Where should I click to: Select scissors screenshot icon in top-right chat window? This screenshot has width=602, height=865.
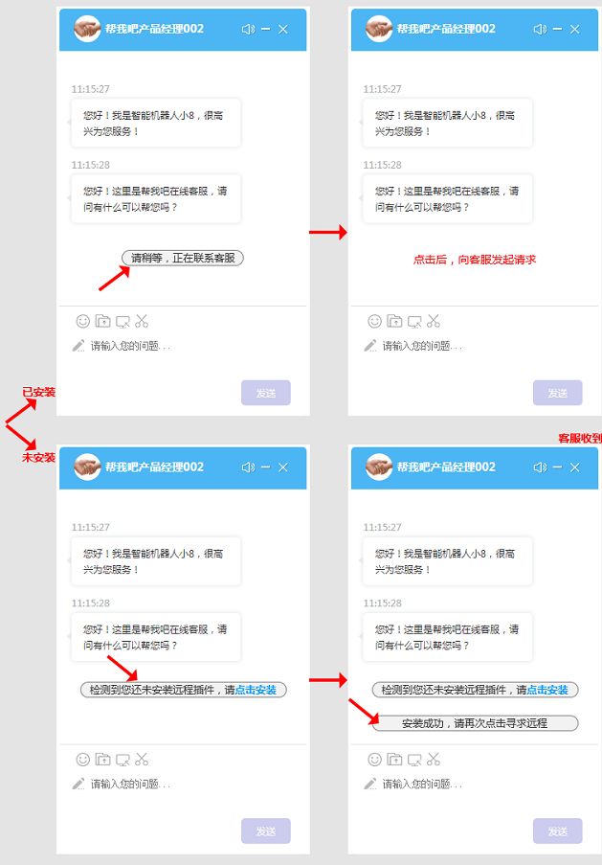click(x=434, y=321)
